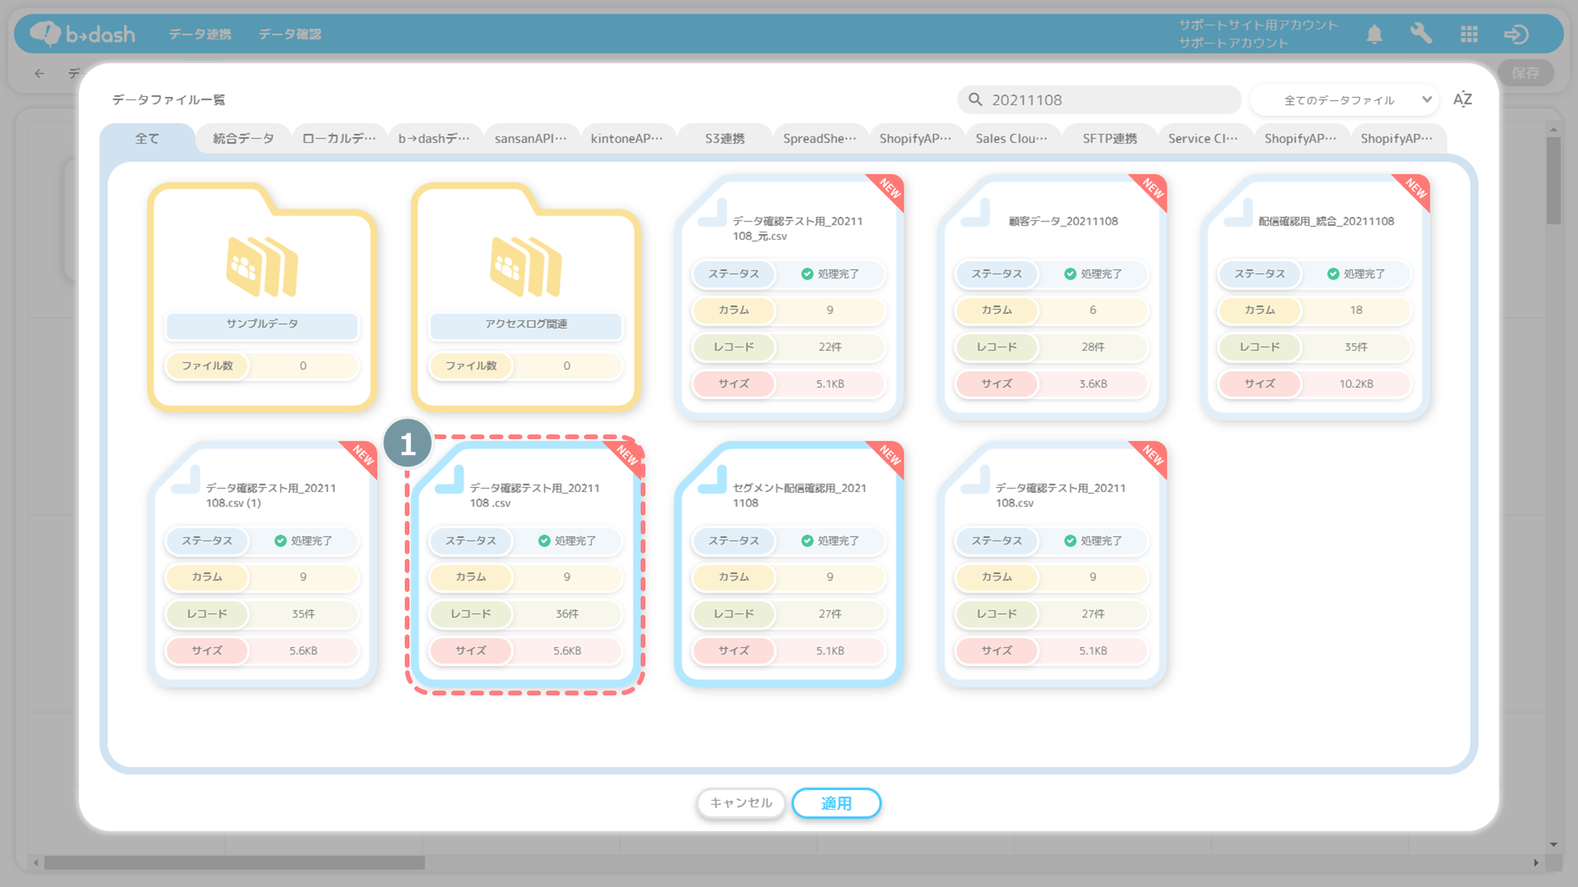1578x887 pixels.
Task: Switch to the b→dashデ… tab
Action: pyautogui.click(x=434, y=139)
